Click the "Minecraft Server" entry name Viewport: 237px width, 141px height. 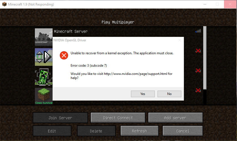click(x=71, y=31)
